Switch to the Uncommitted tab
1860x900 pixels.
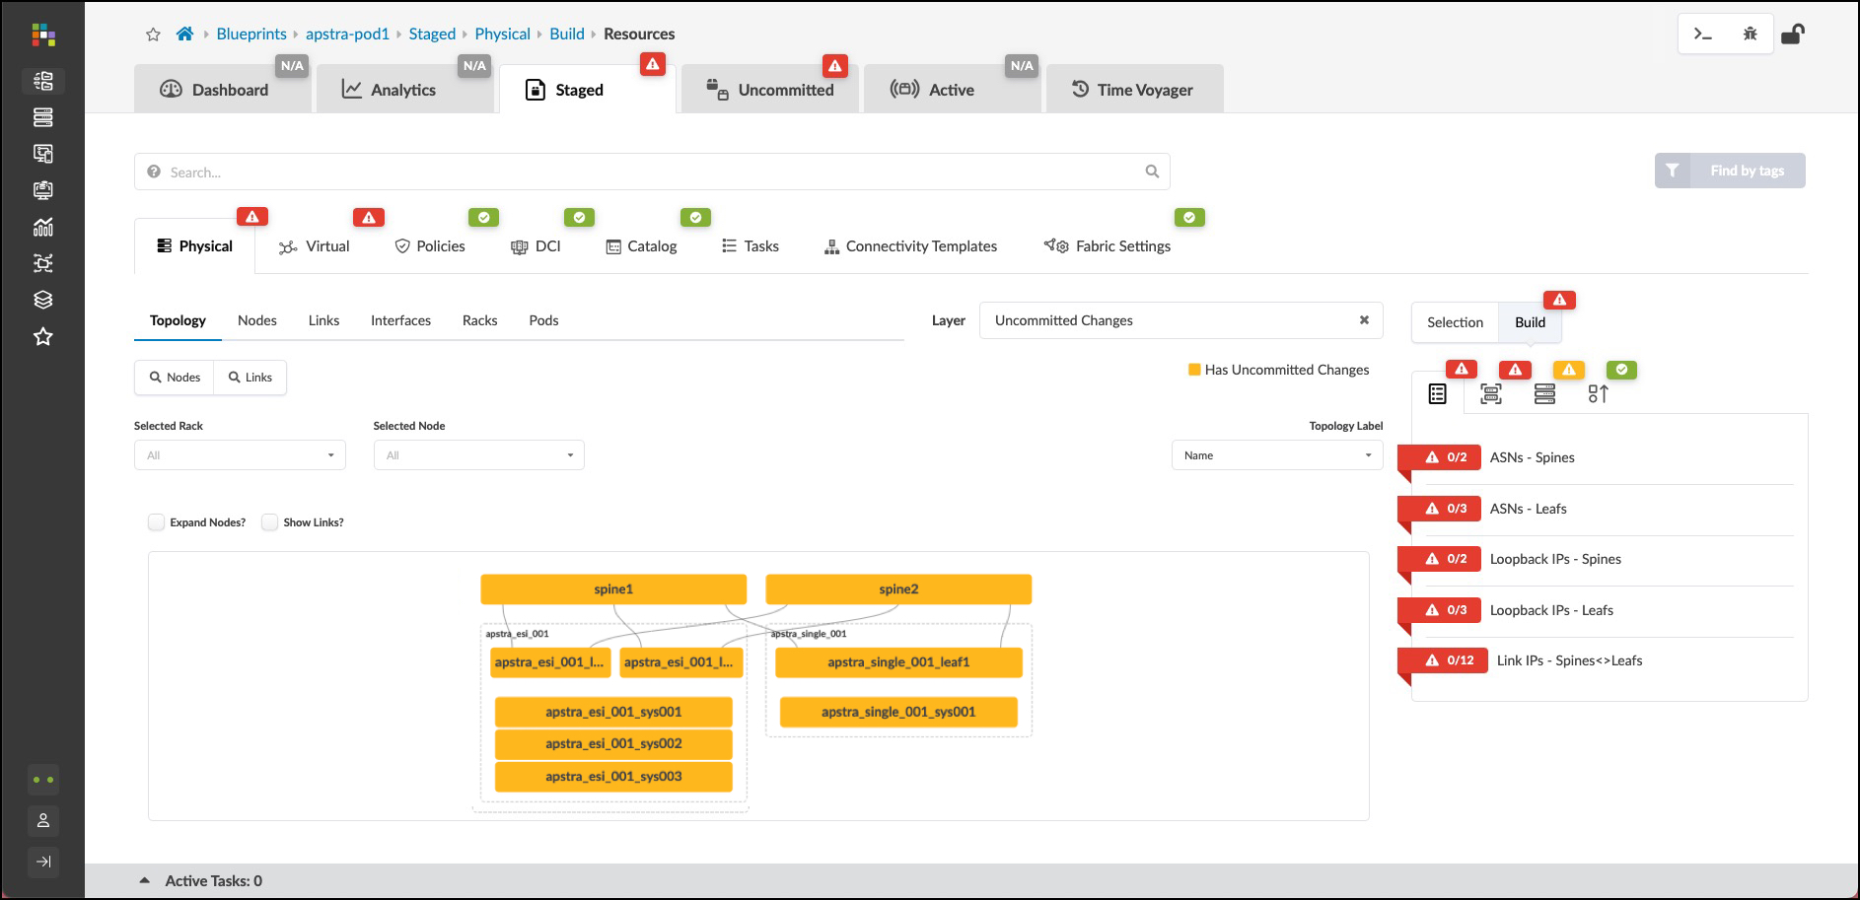(x=770, y=90)
